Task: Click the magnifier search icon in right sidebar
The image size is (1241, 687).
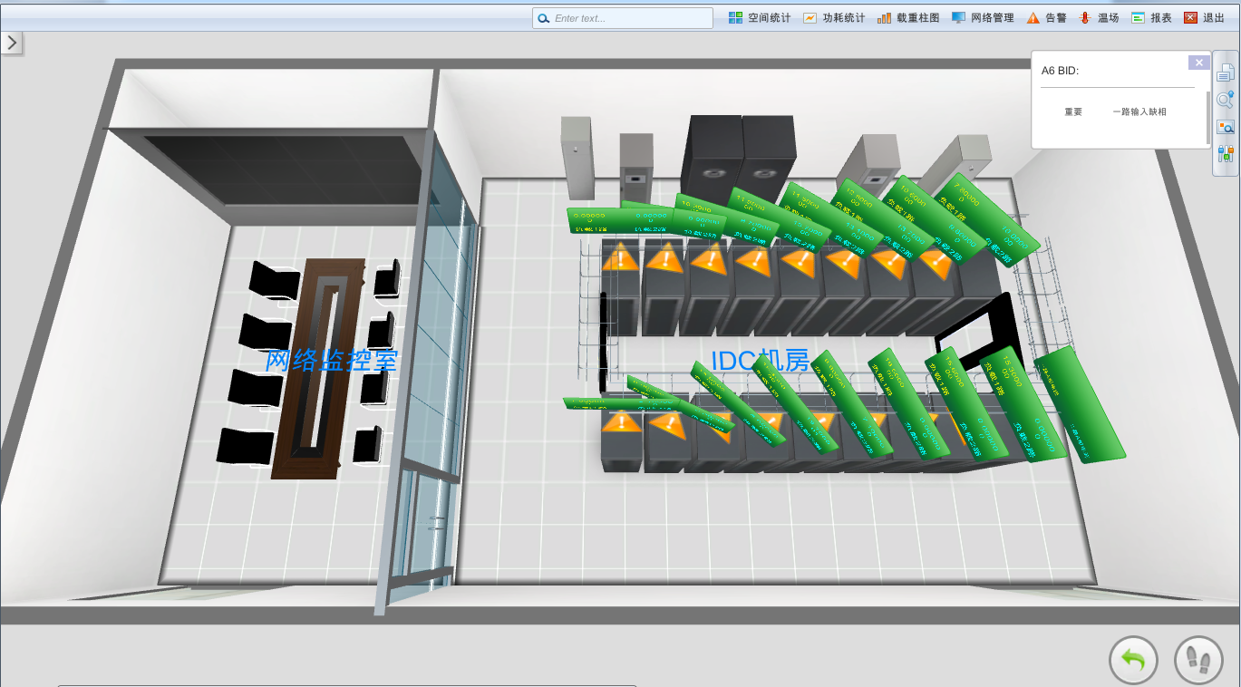Action: coord(1226,100)
